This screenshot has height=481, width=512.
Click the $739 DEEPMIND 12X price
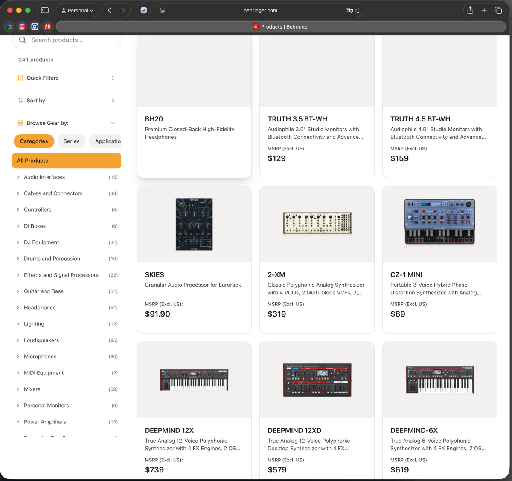point(154,469)
